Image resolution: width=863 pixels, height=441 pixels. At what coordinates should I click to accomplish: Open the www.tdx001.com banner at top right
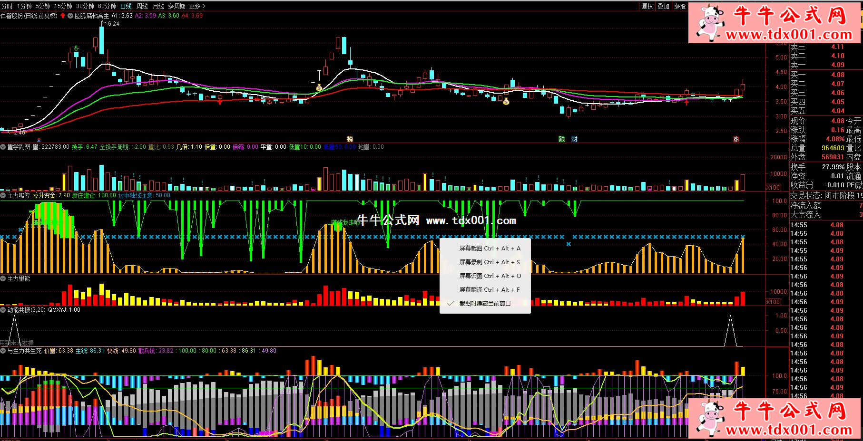(775, 23)
